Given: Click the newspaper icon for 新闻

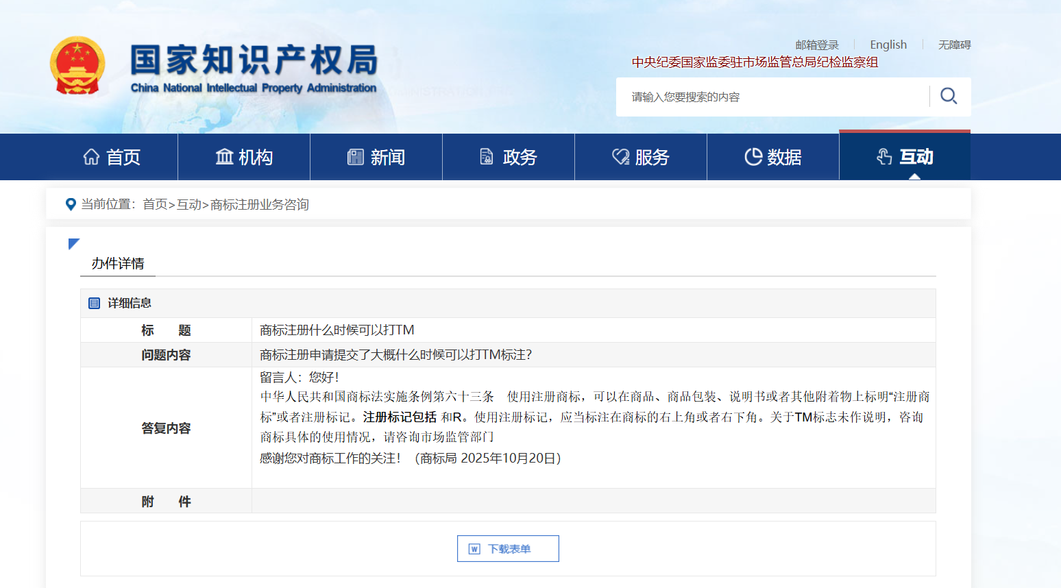Looking at the screenshot, I should click(356, 157).
